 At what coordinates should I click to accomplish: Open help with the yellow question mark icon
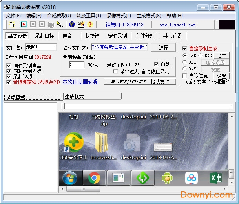pos(90,25)
